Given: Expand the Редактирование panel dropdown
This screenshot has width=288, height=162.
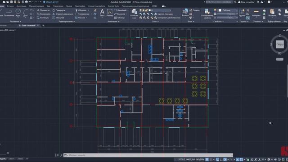Looking at the screenshot, I should 67,22.
